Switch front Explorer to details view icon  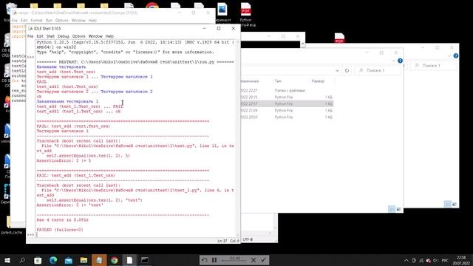click(391, 209)
